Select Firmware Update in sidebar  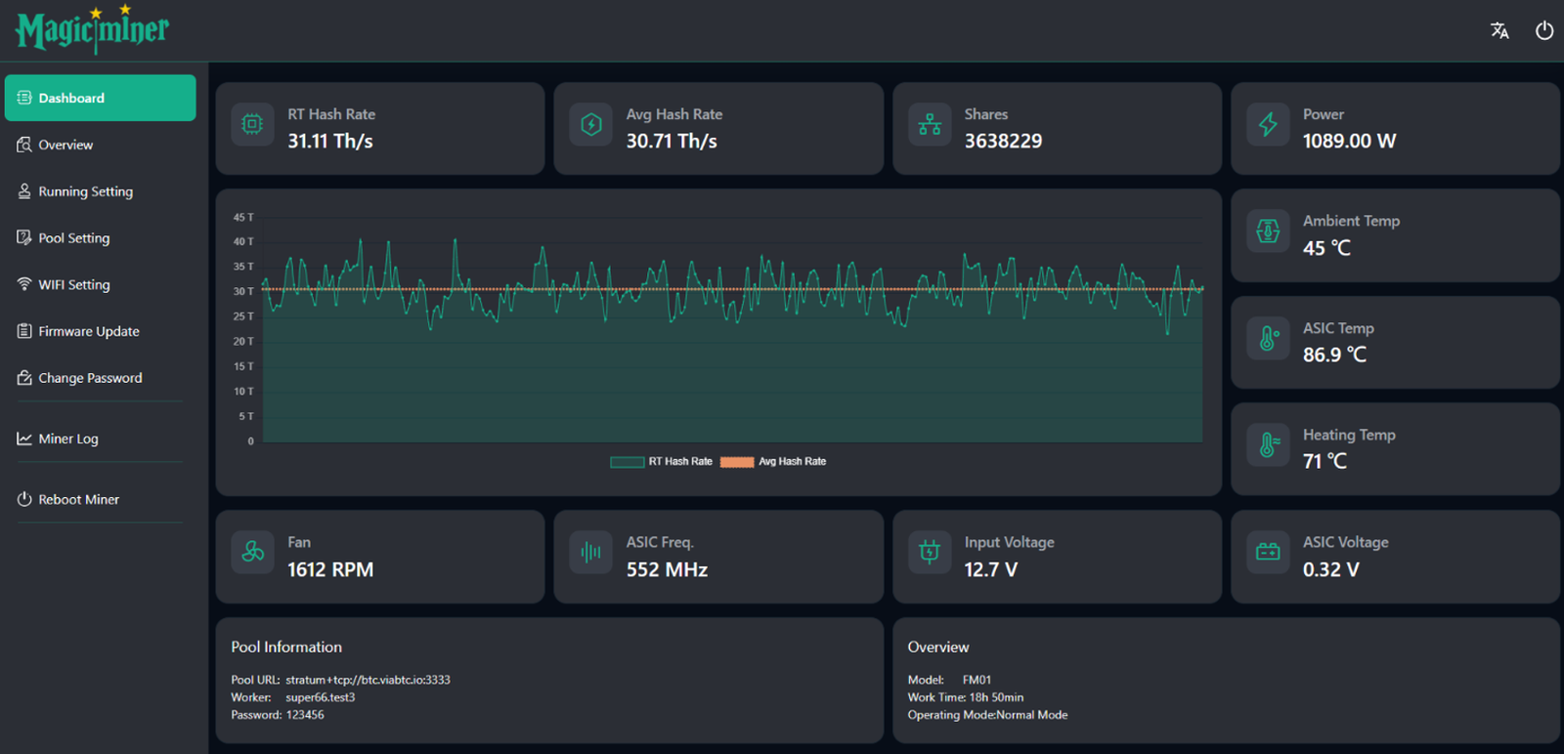coord(88,332)
